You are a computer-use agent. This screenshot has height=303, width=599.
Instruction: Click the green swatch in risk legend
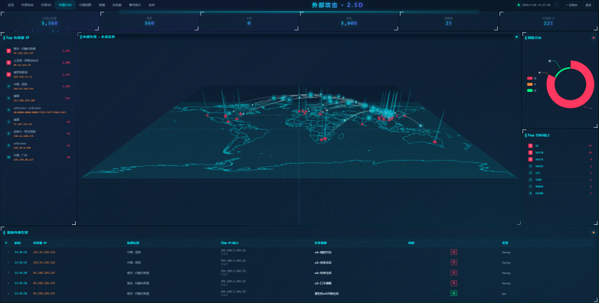(530, 90)
